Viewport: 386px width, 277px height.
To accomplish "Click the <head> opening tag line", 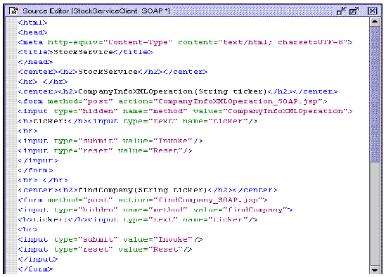I will coord(32,32).
